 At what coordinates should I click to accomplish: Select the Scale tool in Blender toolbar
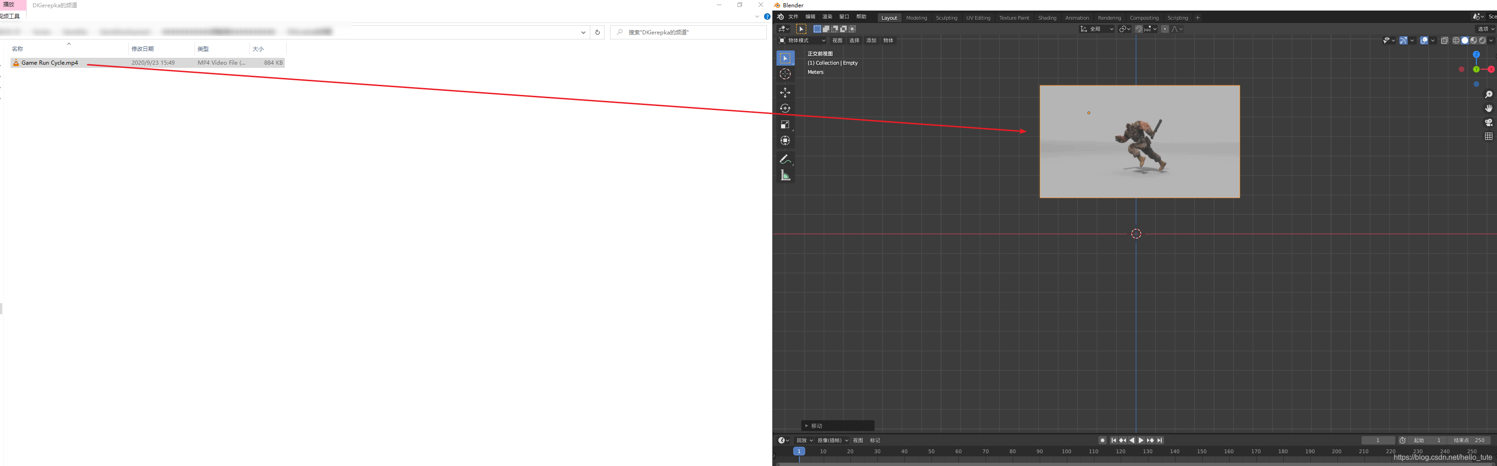pyautogui.click(x=785, y=124)
